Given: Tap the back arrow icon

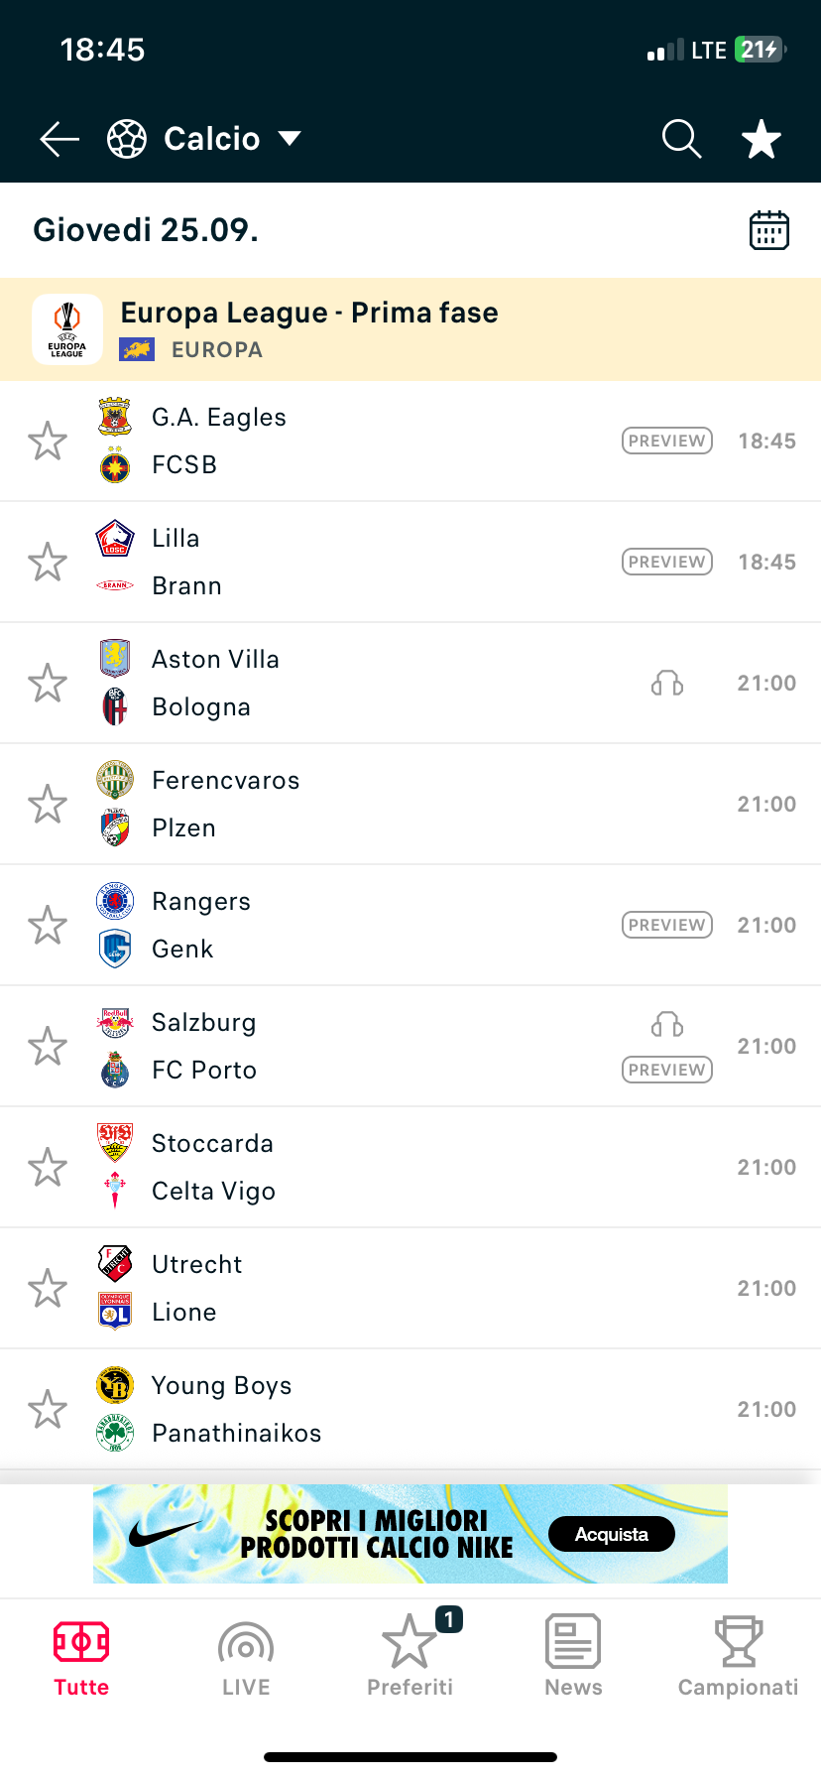Looking at the screenshot, I should point(59,139).
